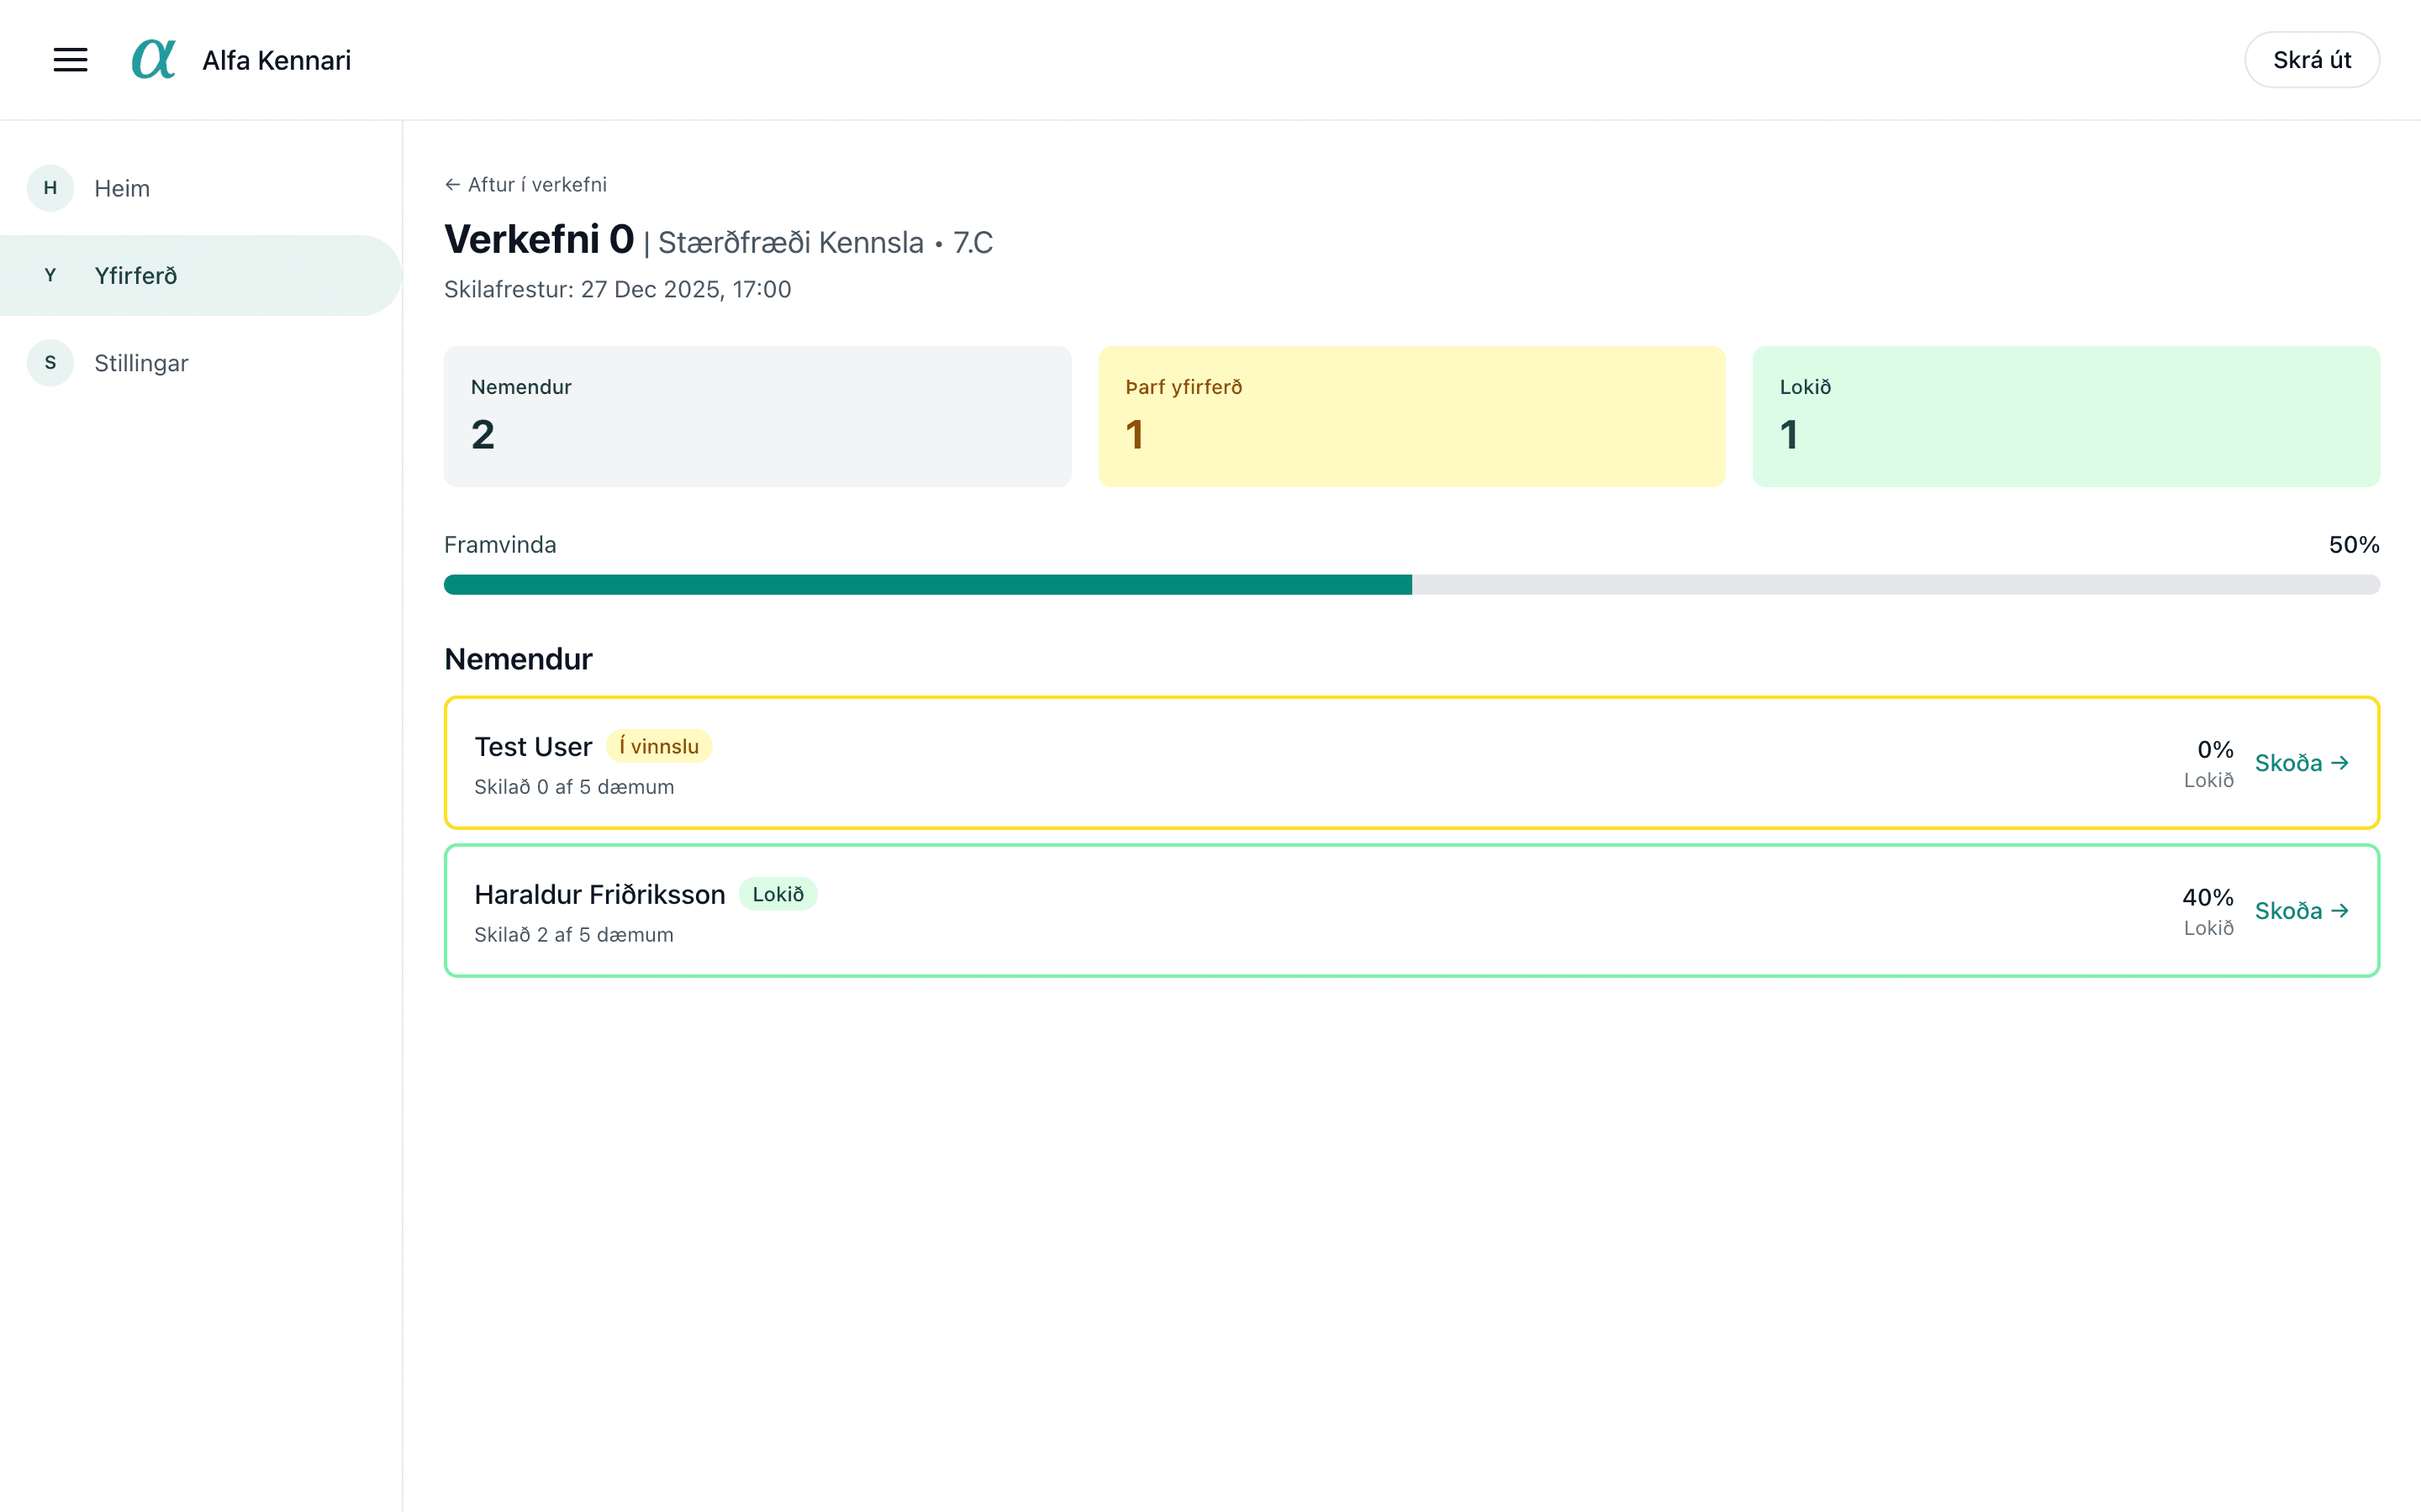Go to Heim in sidebar
The height and width of the screenshot is (1512, 2421).
tap(122, 188)
